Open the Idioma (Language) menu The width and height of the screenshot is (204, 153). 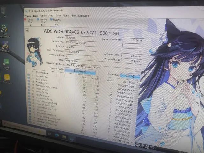pyautogui.click(x=80, y=16)
